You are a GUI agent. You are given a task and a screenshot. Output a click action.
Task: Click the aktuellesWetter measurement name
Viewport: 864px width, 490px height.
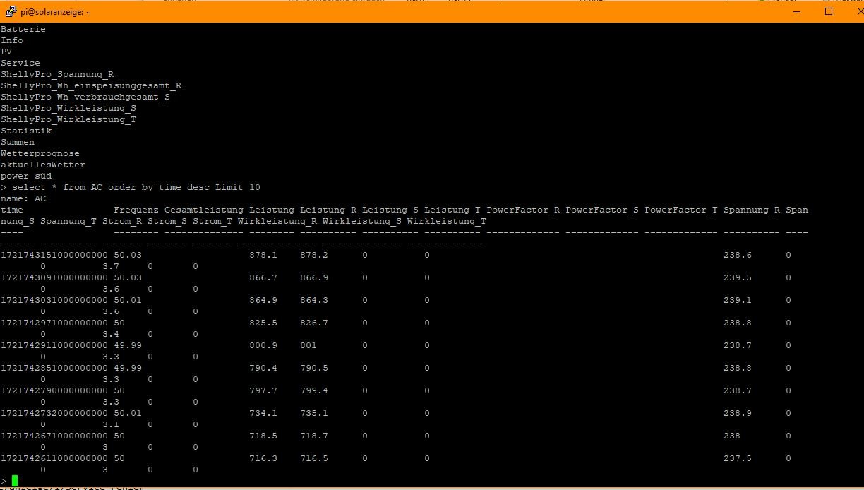click(43, 165)
